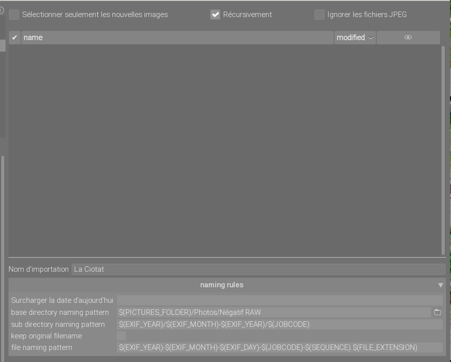451x362 pixels.
Task: Click the 'Nom d'importation' label
Action: 38,269
